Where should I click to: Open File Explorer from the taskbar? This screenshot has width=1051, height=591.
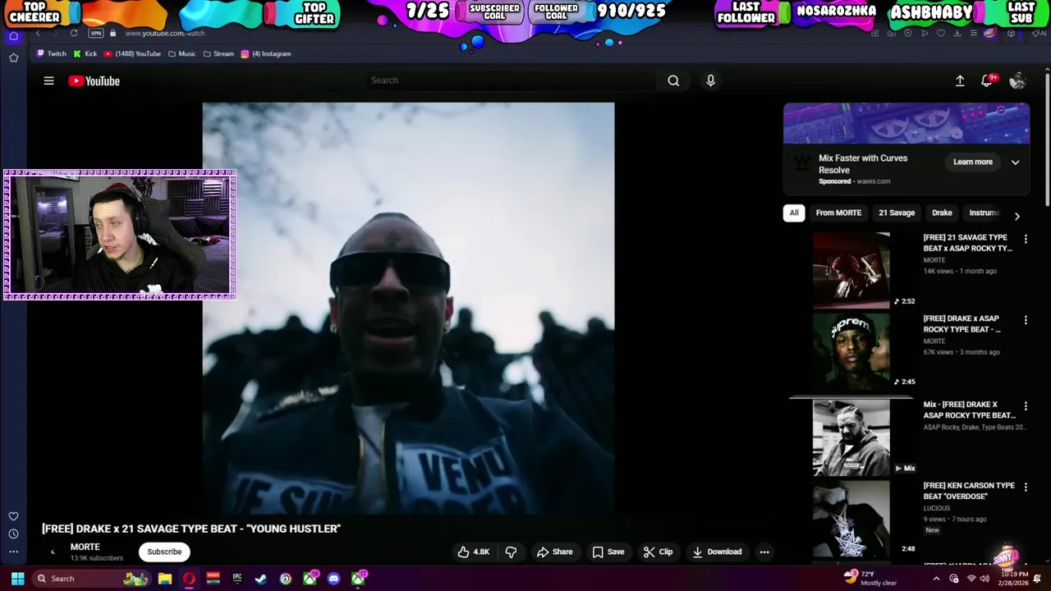point(165,579)
